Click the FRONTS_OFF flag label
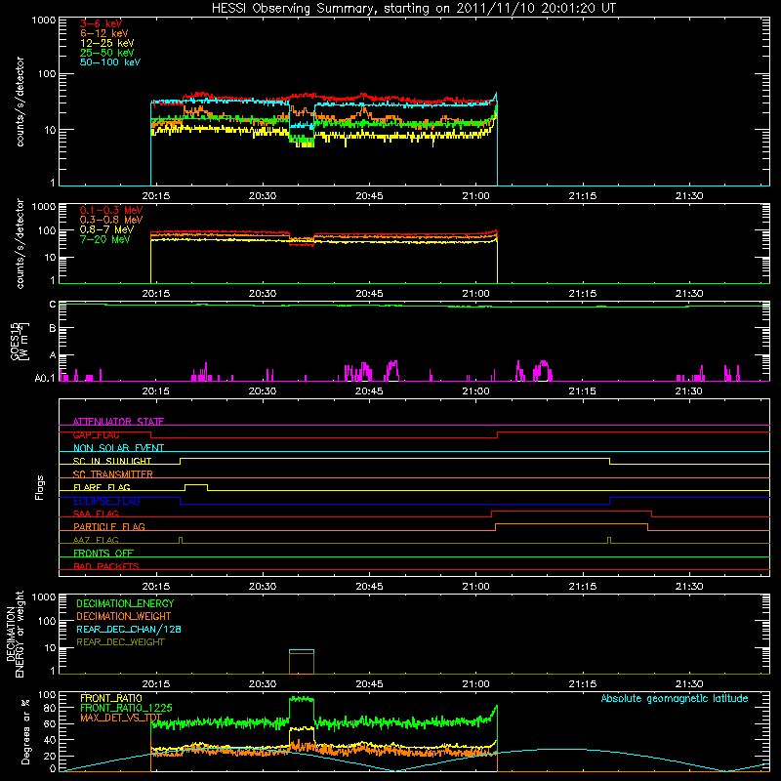The width and height of the screenshot is (781, 781). point(103,553)
